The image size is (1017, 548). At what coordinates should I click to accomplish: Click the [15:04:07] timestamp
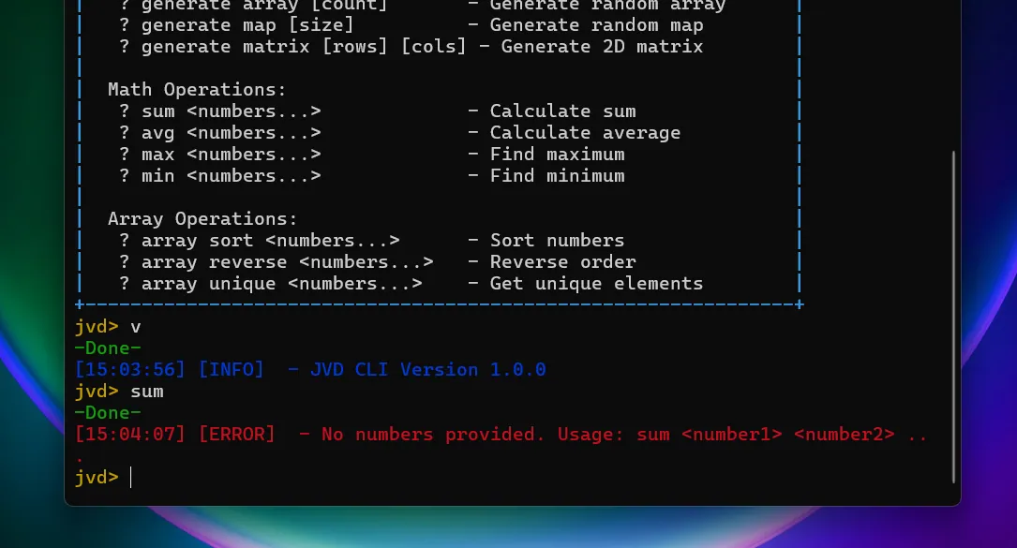(129, 435)
